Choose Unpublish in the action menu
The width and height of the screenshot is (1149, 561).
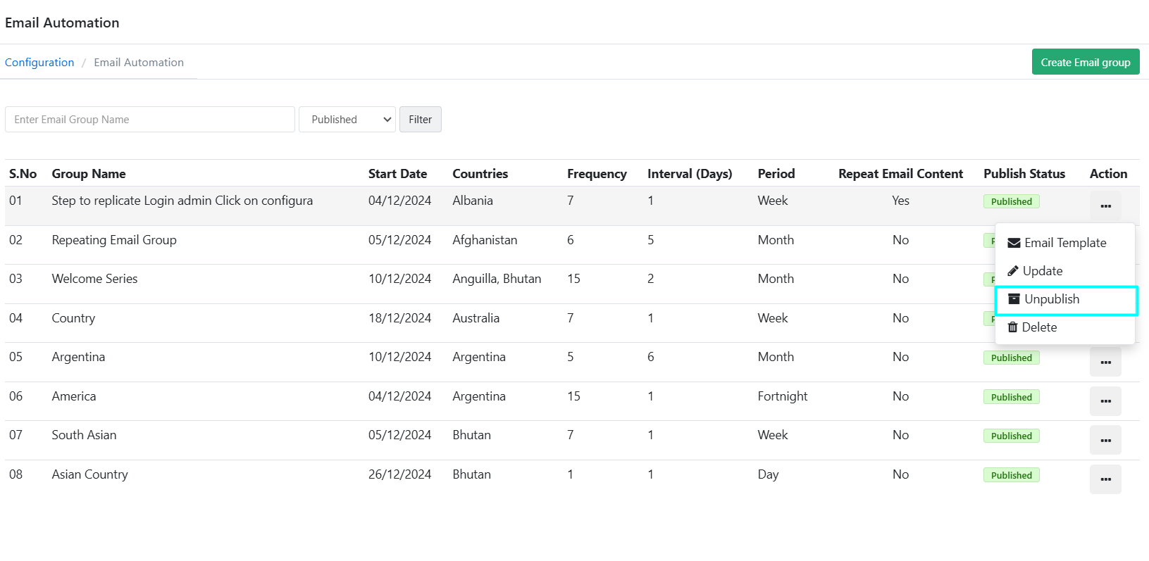pos(1052,299)
